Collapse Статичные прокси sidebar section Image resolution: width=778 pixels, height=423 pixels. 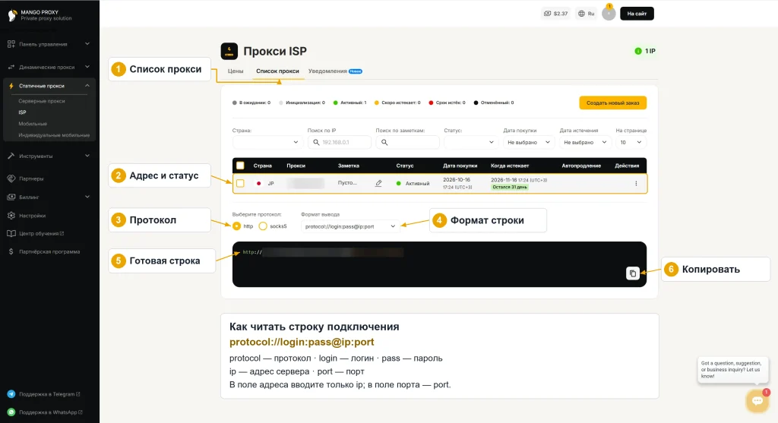pos(87,85)
